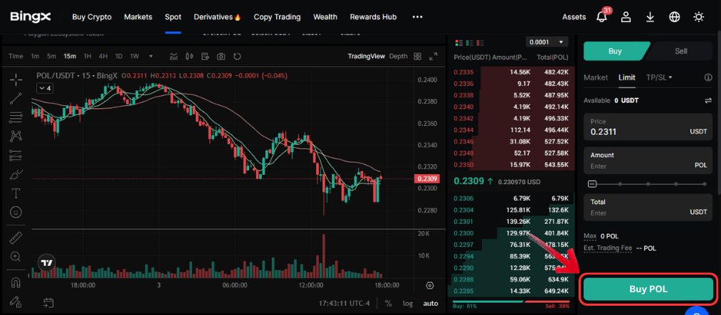Select the forecasting and measurement tool
Viewport: 721px width, 315px height.
tap(16, 155)
